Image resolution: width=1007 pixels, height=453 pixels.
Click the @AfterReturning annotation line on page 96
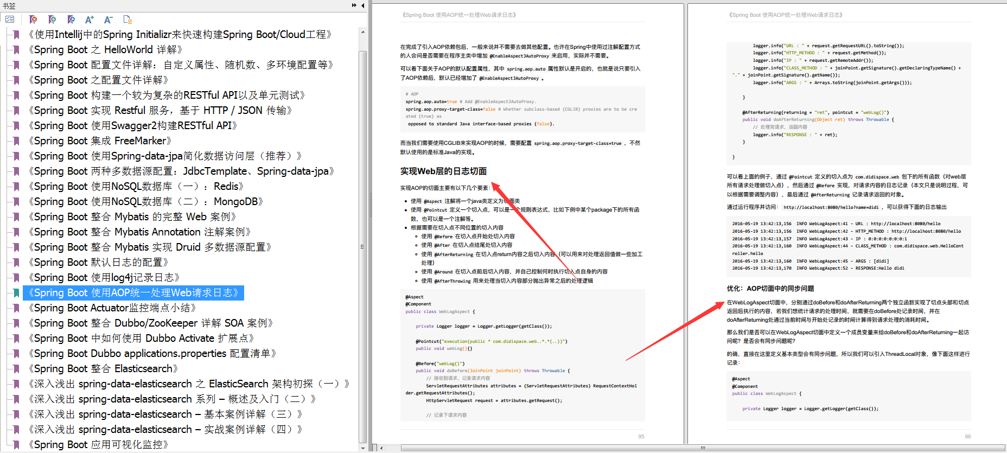pos(815,112)
